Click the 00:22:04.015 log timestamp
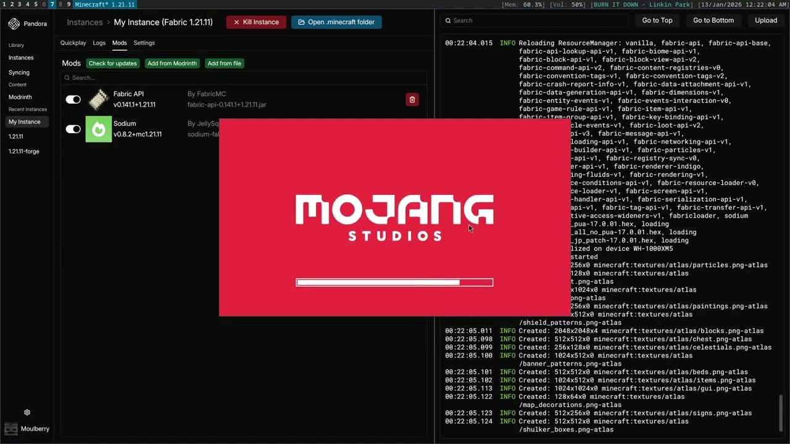Image resolution: width=790 pixels, height=444 pixels. pos(469,43)
